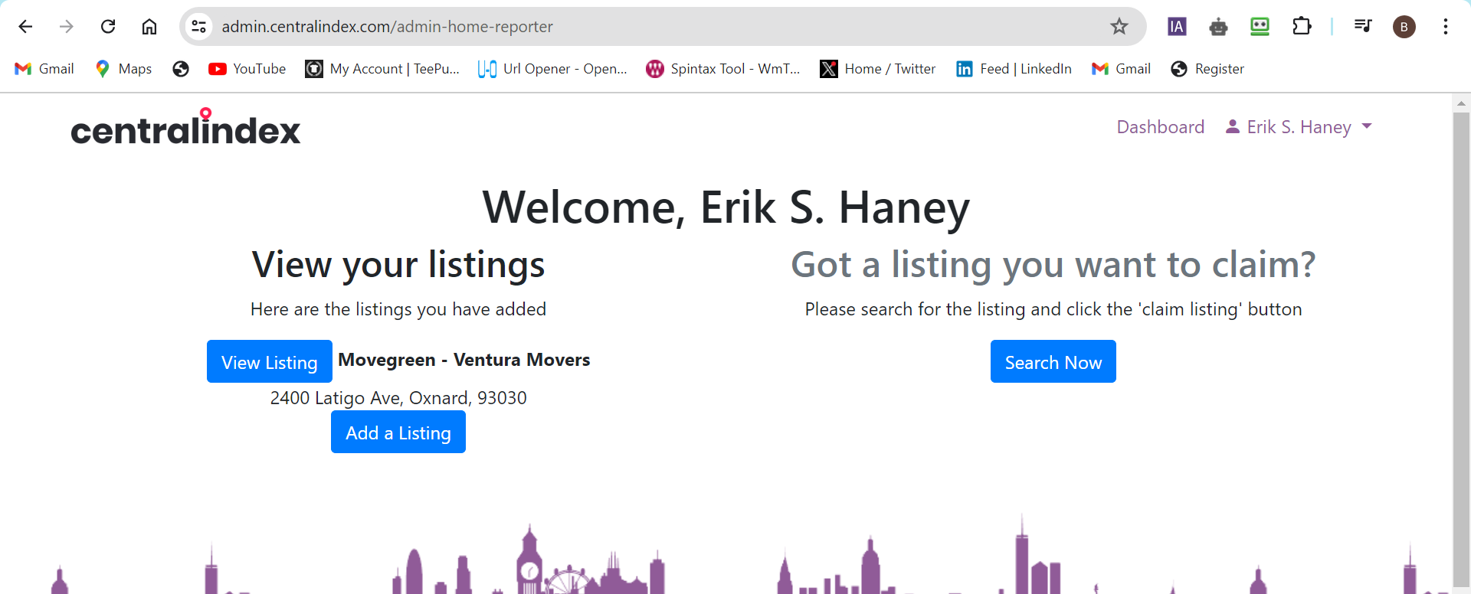Click the Got a listing you want to claim heading
This screenshot has width=1471, height=594.
1053,265
